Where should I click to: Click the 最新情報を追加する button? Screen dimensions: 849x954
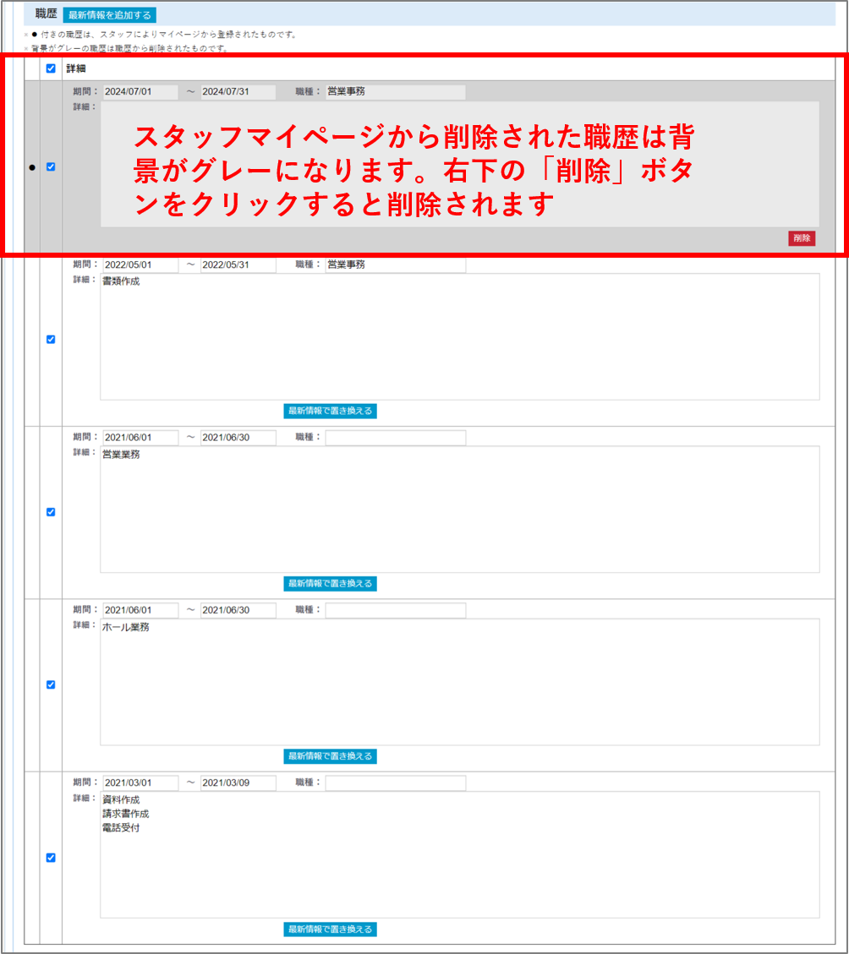point(110,15)
